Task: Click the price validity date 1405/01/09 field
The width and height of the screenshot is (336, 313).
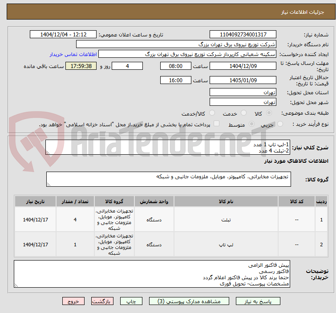Action: 243,80
